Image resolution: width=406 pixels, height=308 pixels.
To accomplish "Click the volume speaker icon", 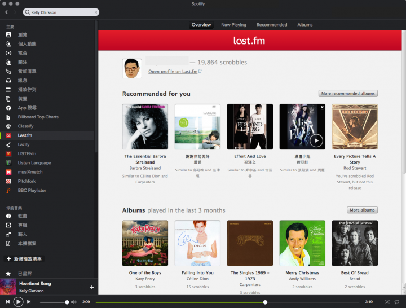I will point(74,302).
